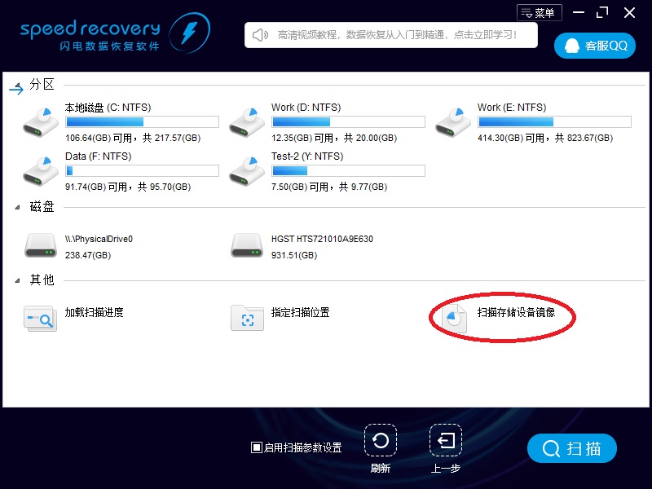
Task: Start scanning with the 扫描 button
Action: (x=571, y=448)
